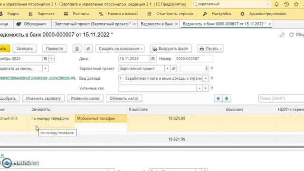Click the numeric field showing 0

194,68
